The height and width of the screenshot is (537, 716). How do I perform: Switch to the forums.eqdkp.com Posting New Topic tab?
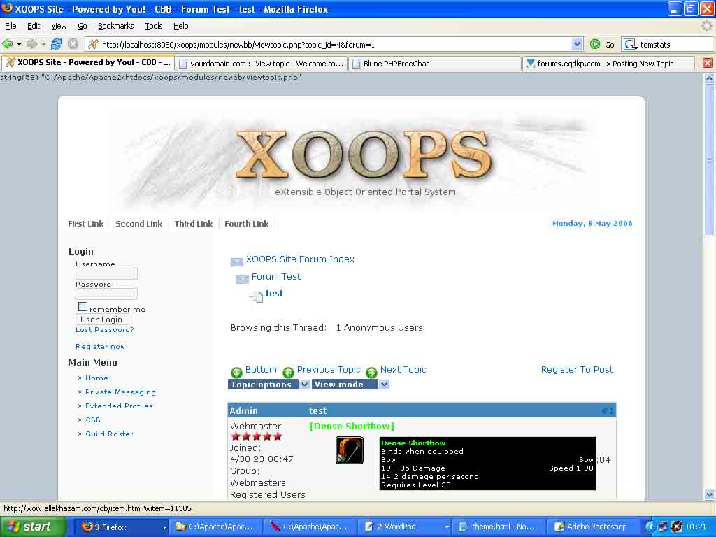(x=609, y=64)
